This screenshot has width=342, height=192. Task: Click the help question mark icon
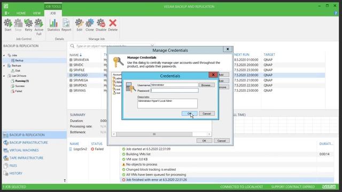(x=336, y=13)
